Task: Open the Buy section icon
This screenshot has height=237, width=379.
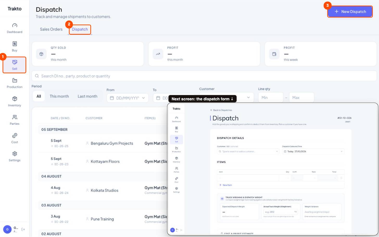Action: click(15, 44)
